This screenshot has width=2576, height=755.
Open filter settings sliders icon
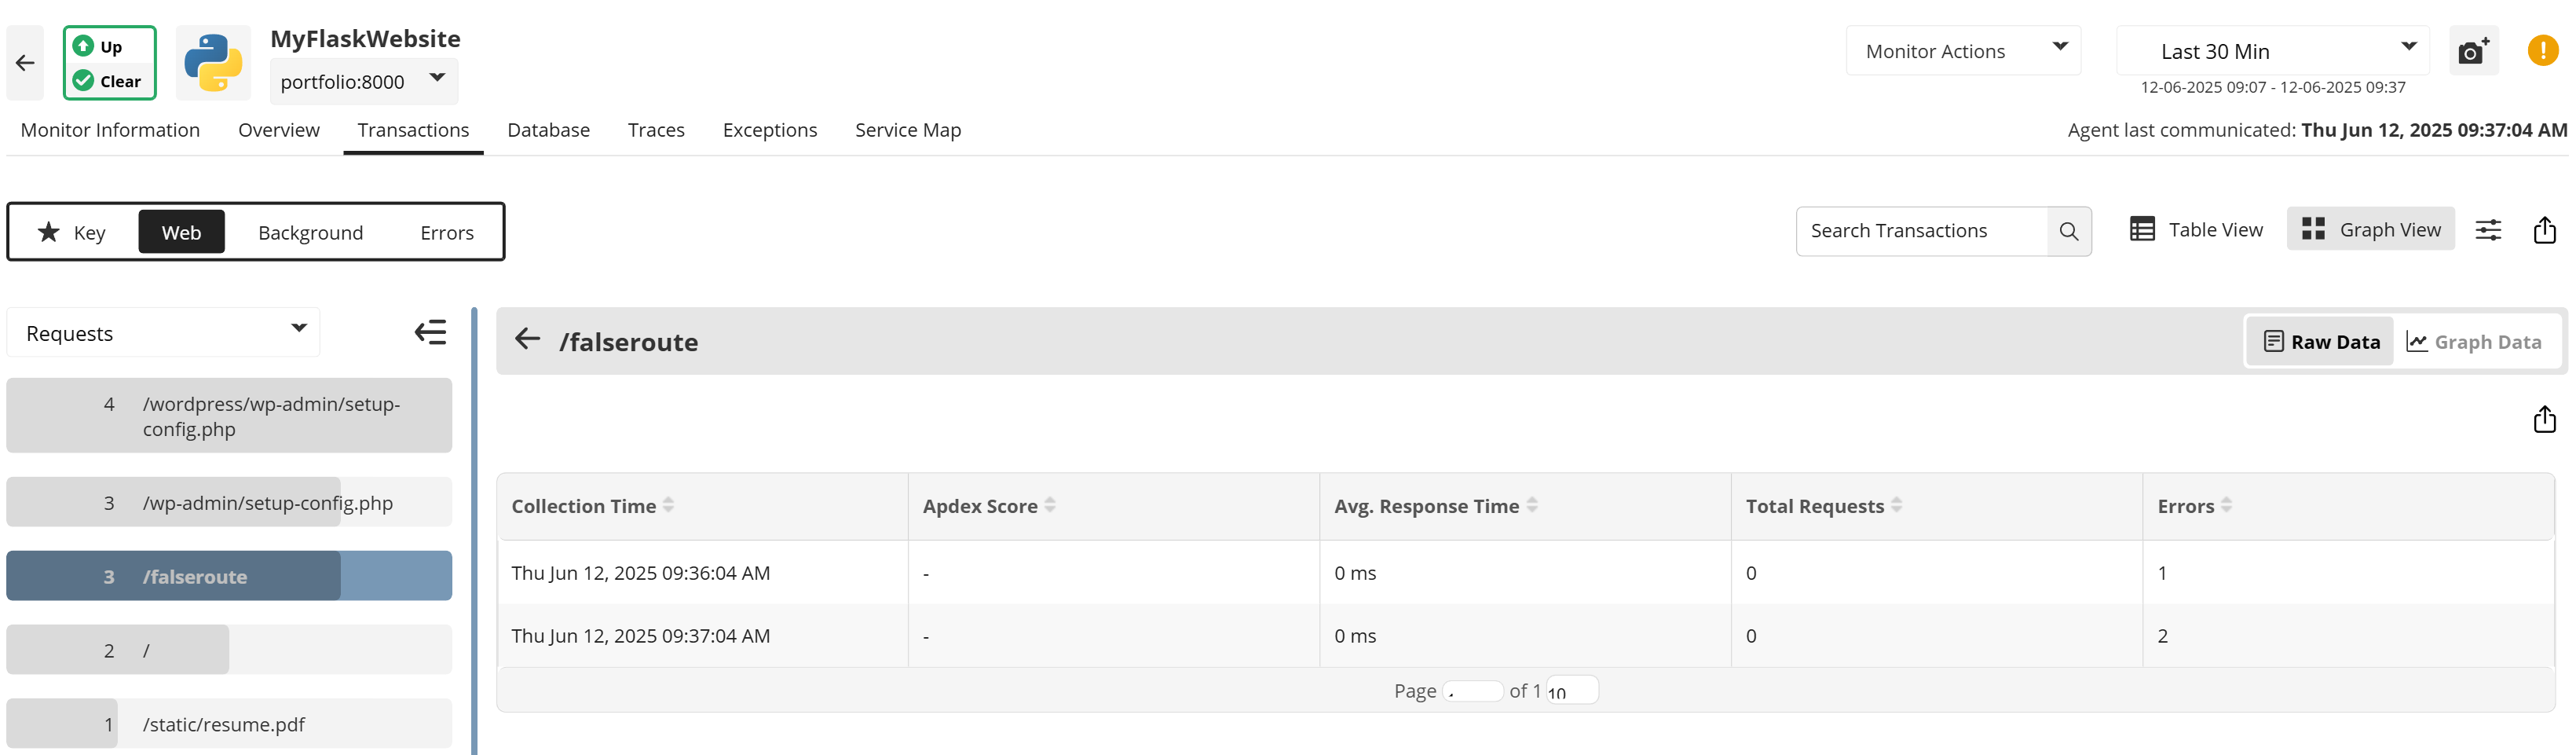pyautogui.click(x=2488, y=230)
